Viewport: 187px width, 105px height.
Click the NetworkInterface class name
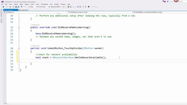click(x=63, y=57)
